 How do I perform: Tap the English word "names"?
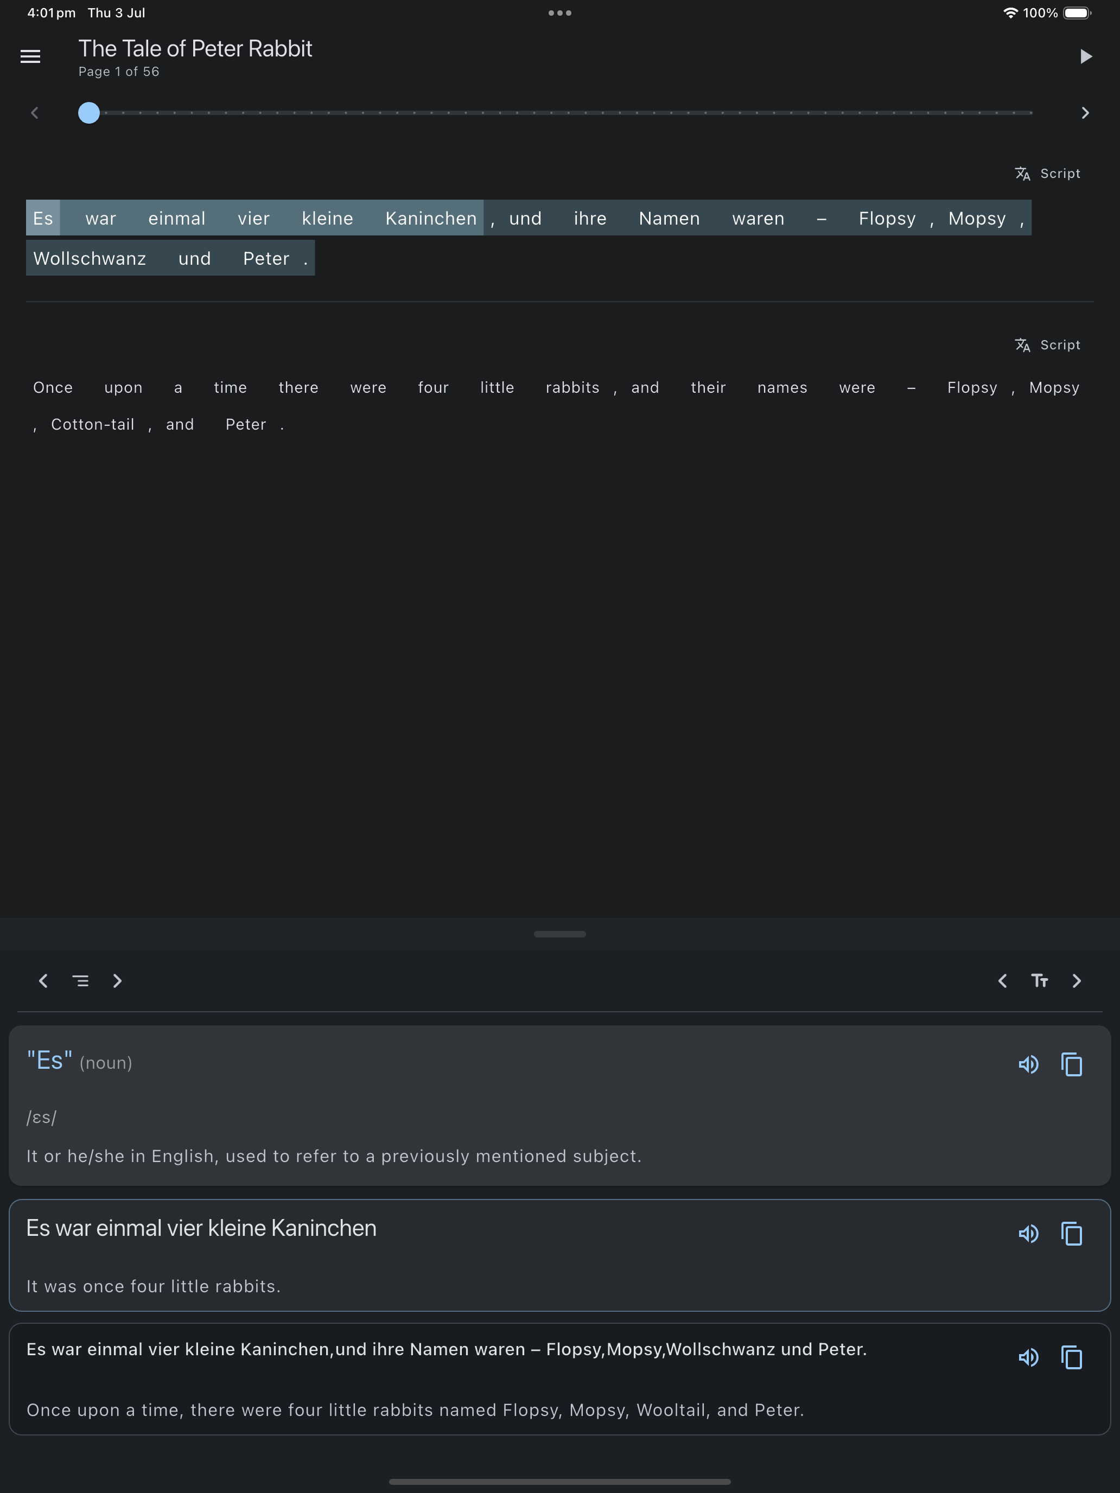coord(782,387)
